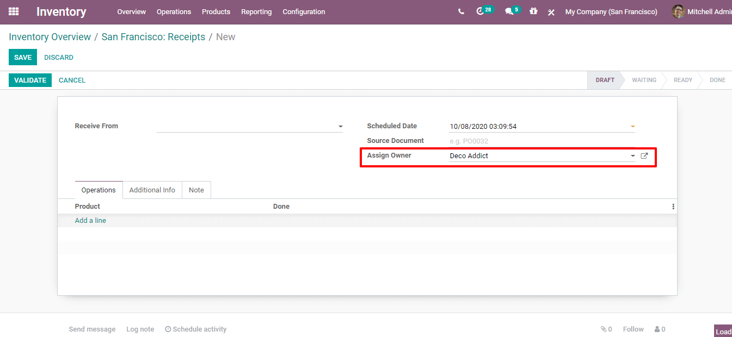Click the DRAFT status stage
The image size is (732, 337).
tap(605, 80)
